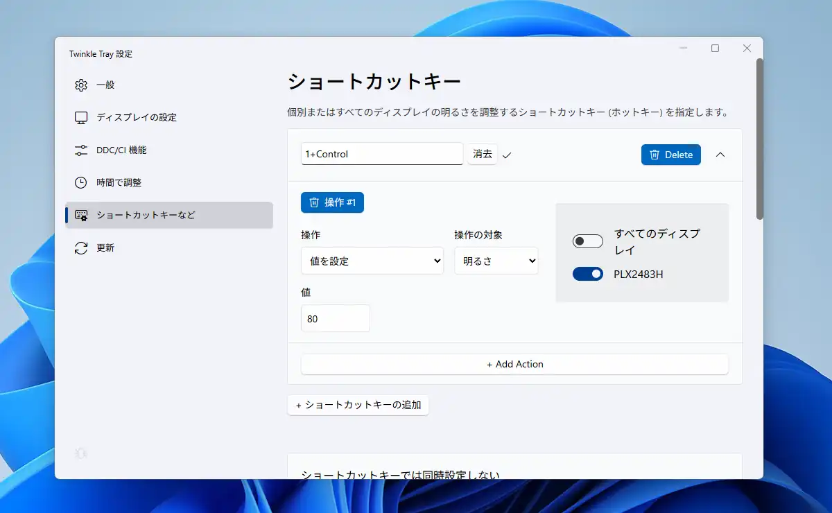This screenshot has height=513, width=832.
Task: Collapse the hotkey panel with chevron
Action: click(720, 155)
